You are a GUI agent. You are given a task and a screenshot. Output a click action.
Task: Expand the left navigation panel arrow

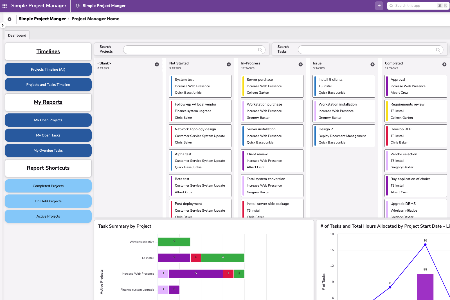3,25
